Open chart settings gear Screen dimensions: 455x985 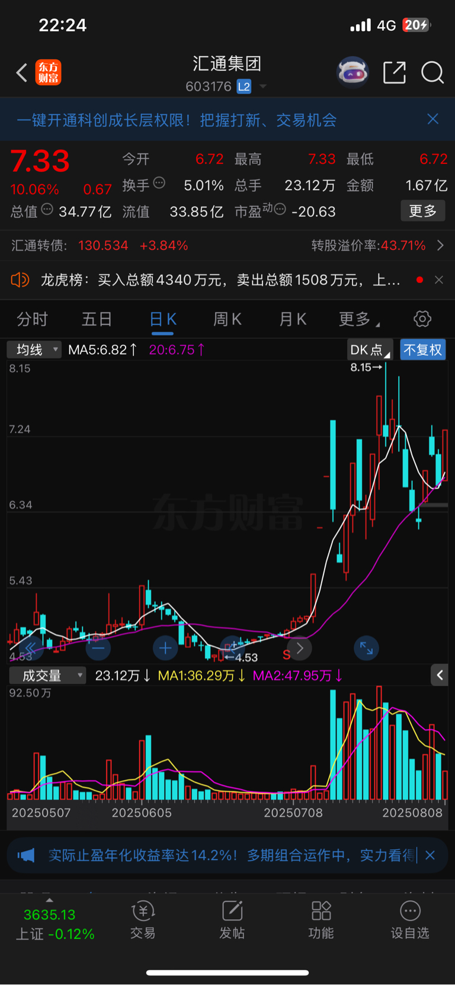point(422,319)
